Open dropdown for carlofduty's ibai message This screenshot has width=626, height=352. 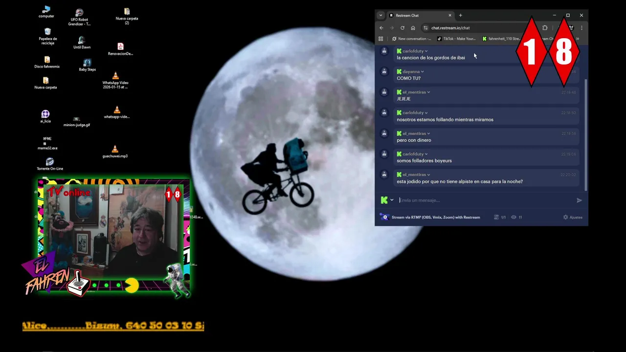(426, 51)
